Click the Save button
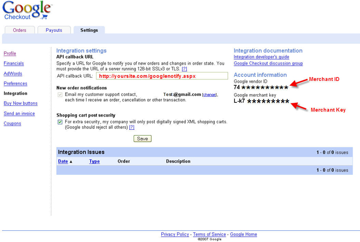360x242 pixels. (143, 139)
